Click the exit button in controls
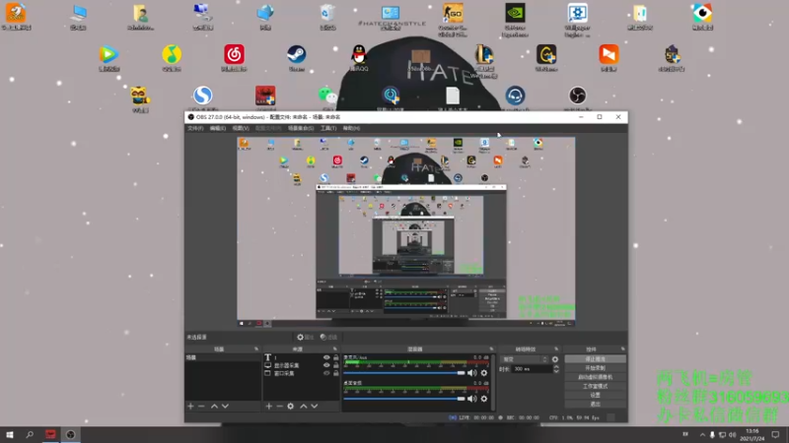The image size is (789, 443). coord(596,405)
